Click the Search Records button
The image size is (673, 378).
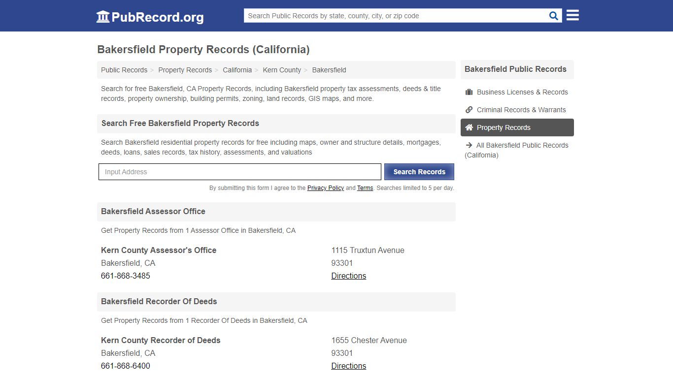pyautogui.click(x=419, y=172)
